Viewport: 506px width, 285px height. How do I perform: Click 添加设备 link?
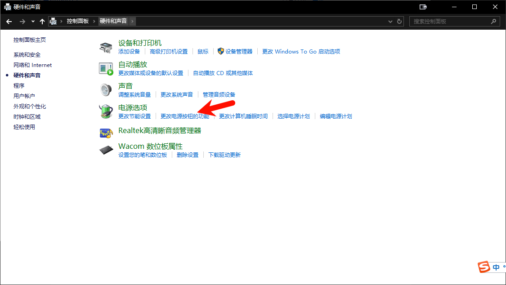coord(129,52)
